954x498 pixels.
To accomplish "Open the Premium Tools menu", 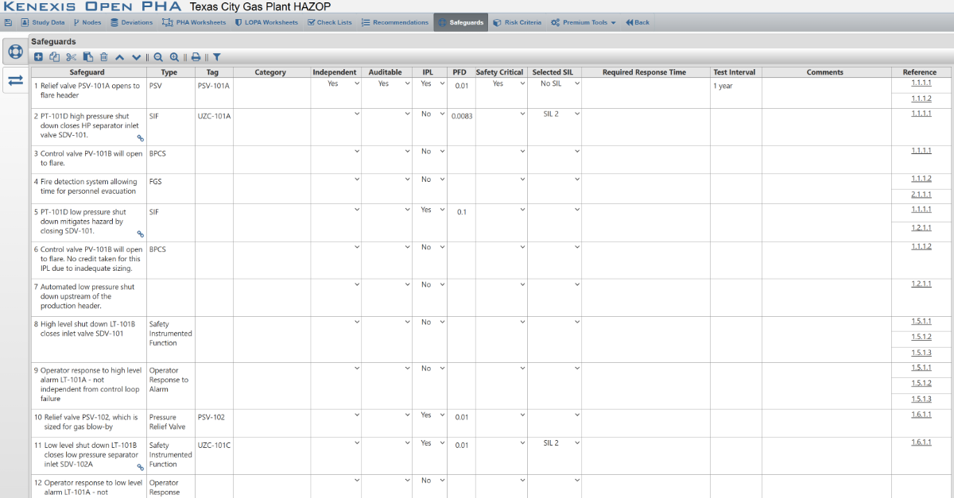I will pos(584,22).
